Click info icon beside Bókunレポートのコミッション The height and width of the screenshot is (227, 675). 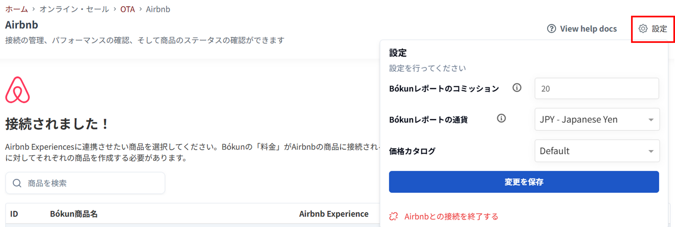(x=517, y=88)
